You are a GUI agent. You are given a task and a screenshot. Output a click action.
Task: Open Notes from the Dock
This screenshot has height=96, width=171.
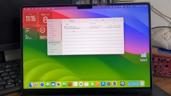86,84
